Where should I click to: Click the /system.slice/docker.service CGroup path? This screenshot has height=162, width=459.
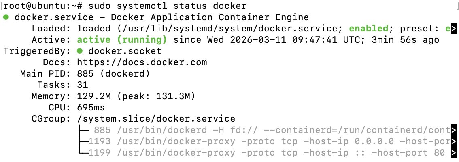[x=156, y=119]
